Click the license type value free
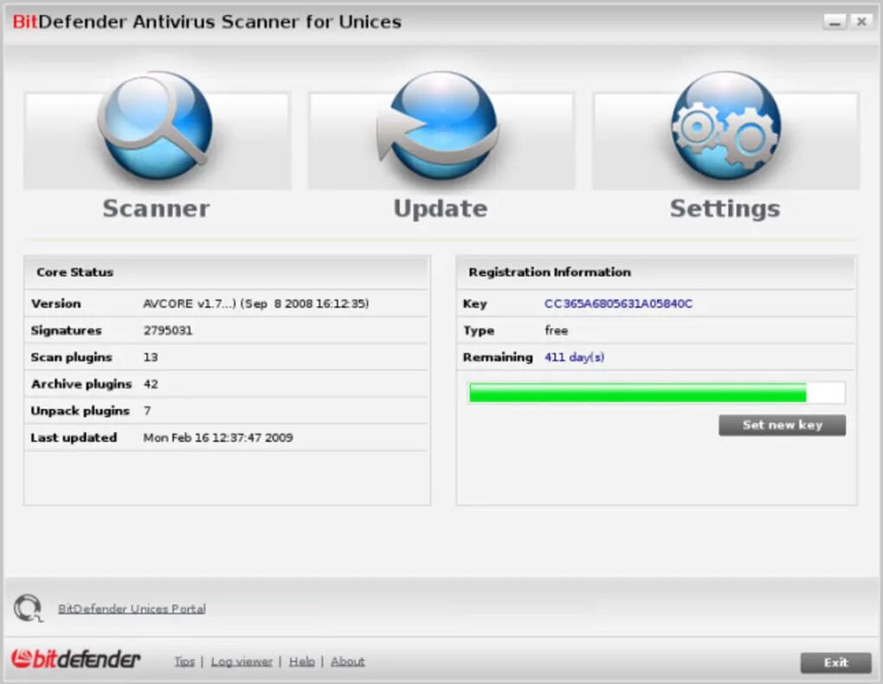Screen dimensions: 883x684 [557, 330]
